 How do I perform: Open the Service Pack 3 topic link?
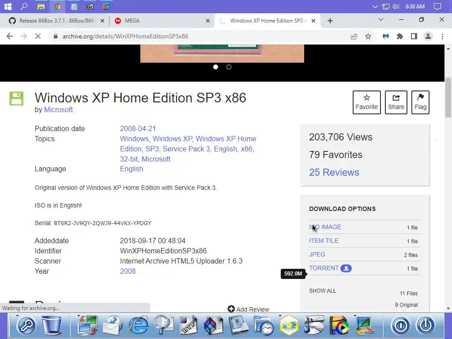[186, 149]
